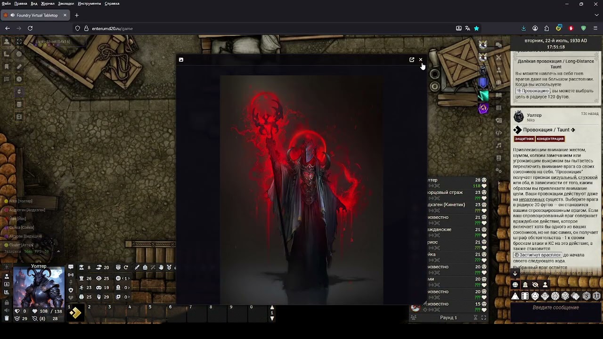Go to previous hotbar page arrow
The image size is (603, 339).
[x=272, y=307]
